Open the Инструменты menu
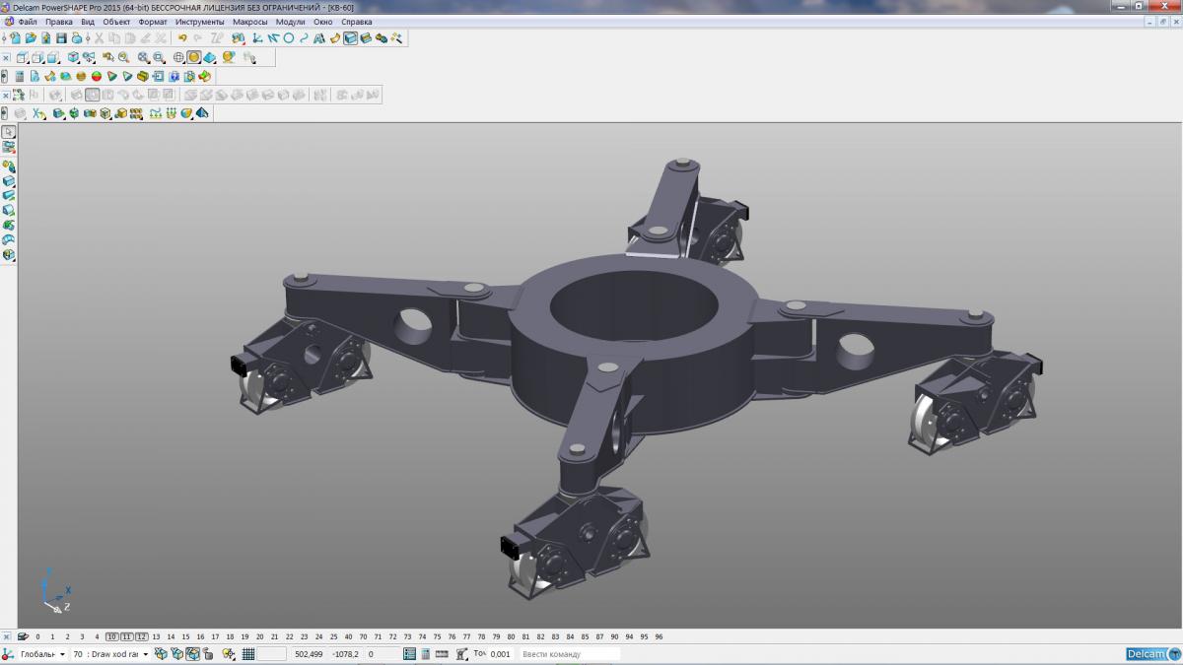The image size is (1183, 665). tap(200, 22)
